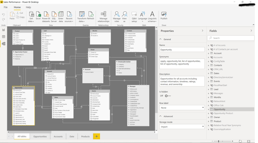Viewport: 258px width, 143px height.
Task: Add a new layout tab with plus button
Action: [97, 136]
